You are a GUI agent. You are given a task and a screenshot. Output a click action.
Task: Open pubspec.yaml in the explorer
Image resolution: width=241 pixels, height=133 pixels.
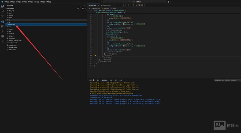point(13,47)
